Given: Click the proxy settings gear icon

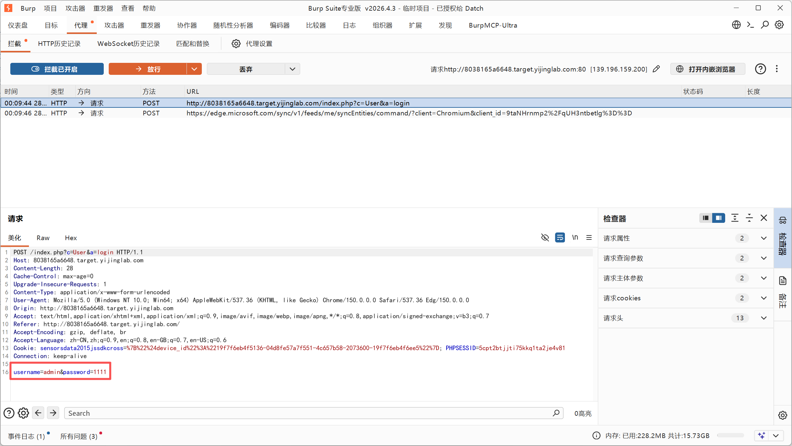Looking at the screenshot, I should (236, 44).
